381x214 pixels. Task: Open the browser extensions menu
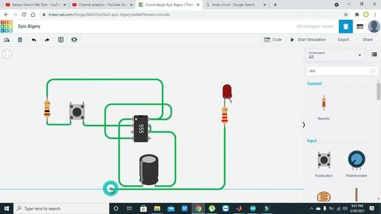pos(357,14)
